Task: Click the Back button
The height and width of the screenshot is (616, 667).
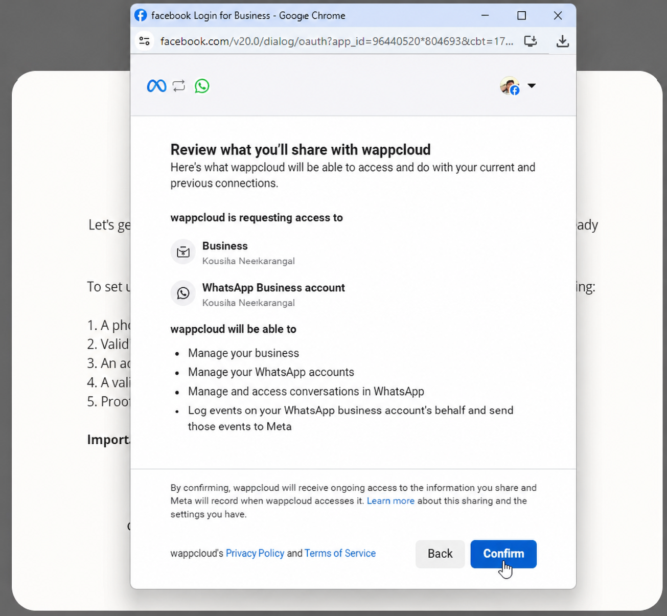Action: point(440,554)
